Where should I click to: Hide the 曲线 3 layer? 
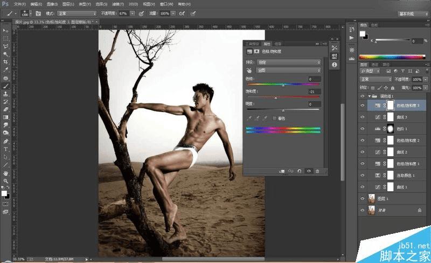click(x=362, y=117)
